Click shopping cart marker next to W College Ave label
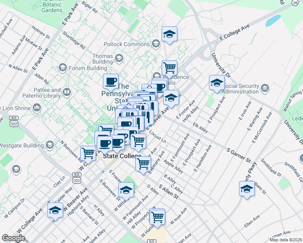 click(x=88, y=155)
